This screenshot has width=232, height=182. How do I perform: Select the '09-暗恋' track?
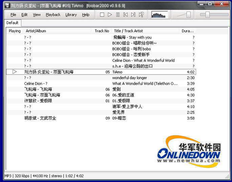119,118
